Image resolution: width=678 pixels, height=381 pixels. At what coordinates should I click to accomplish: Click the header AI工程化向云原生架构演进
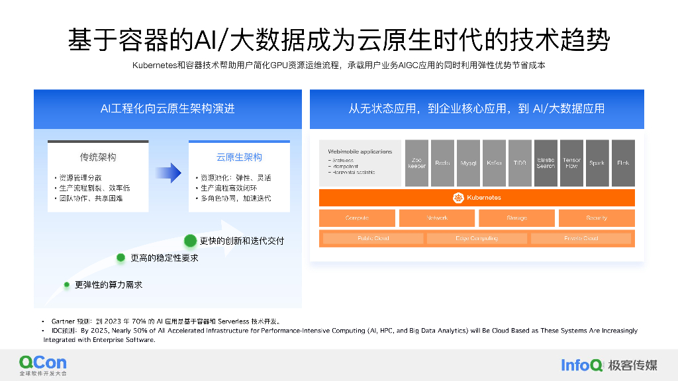(x=168, y=108)
